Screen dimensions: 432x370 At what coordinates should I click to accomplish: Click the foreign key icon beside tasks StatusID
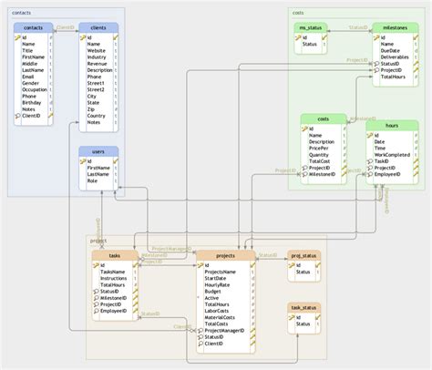pyautogui.click(x=96, y=292)
